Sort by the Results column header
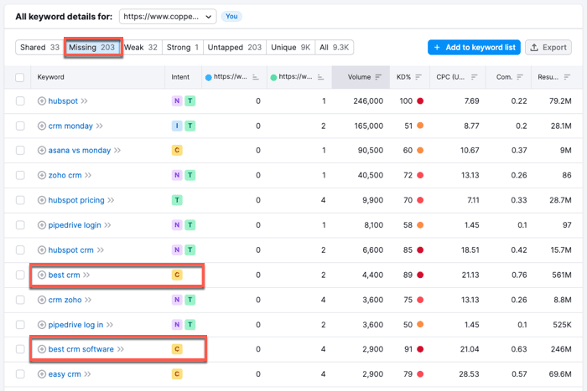 [x=562, y=78]
